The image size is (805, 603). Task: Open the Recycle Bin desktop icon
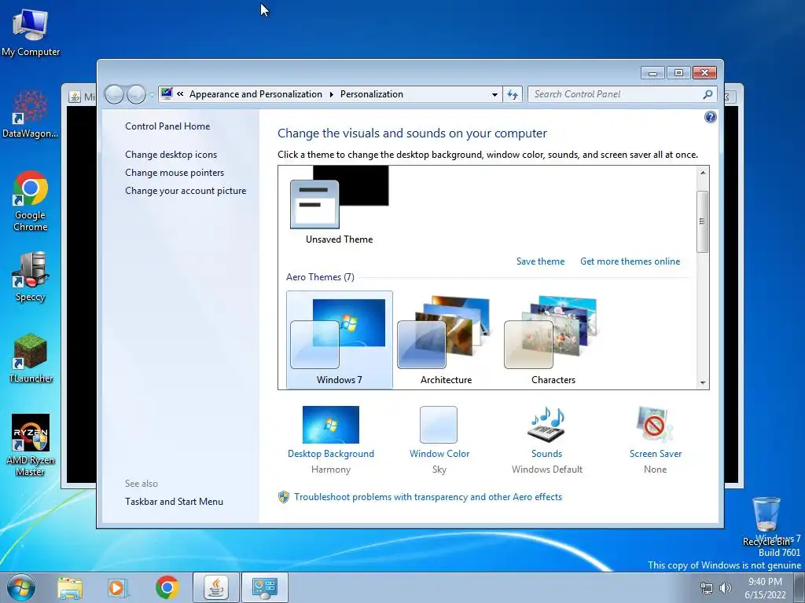(766, 521)
